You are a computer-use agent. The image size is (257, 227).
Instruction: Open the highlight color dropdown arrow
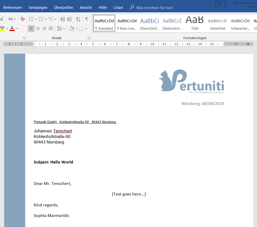point(7,29)
